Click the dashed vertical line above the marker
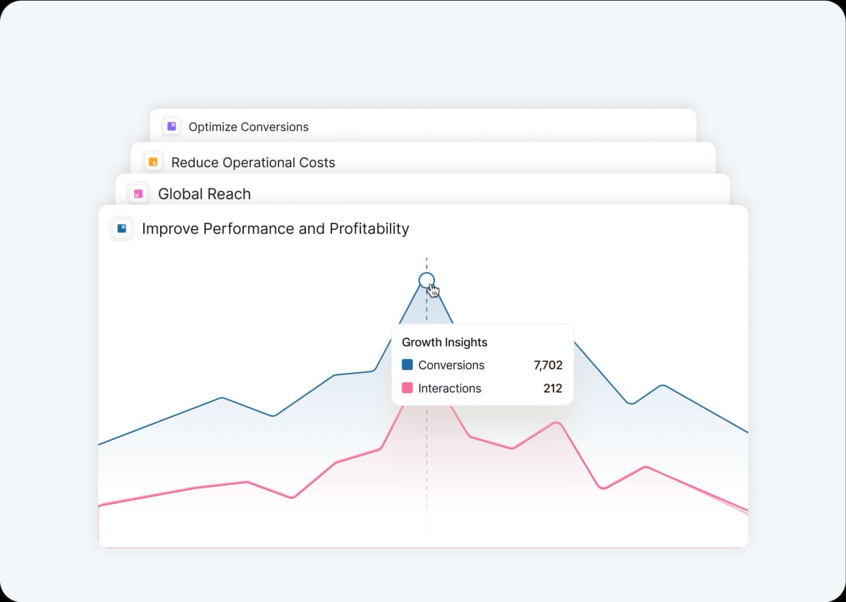 pyautogui.click(x=426, y=264)
